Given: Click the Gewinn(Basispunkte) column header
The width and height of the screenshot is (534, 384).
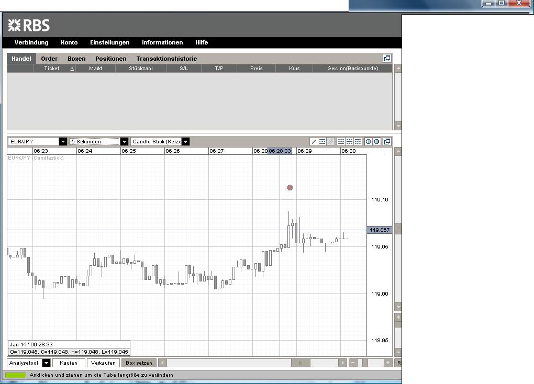Looking at the screenshot, I should [x=353, y=69].
